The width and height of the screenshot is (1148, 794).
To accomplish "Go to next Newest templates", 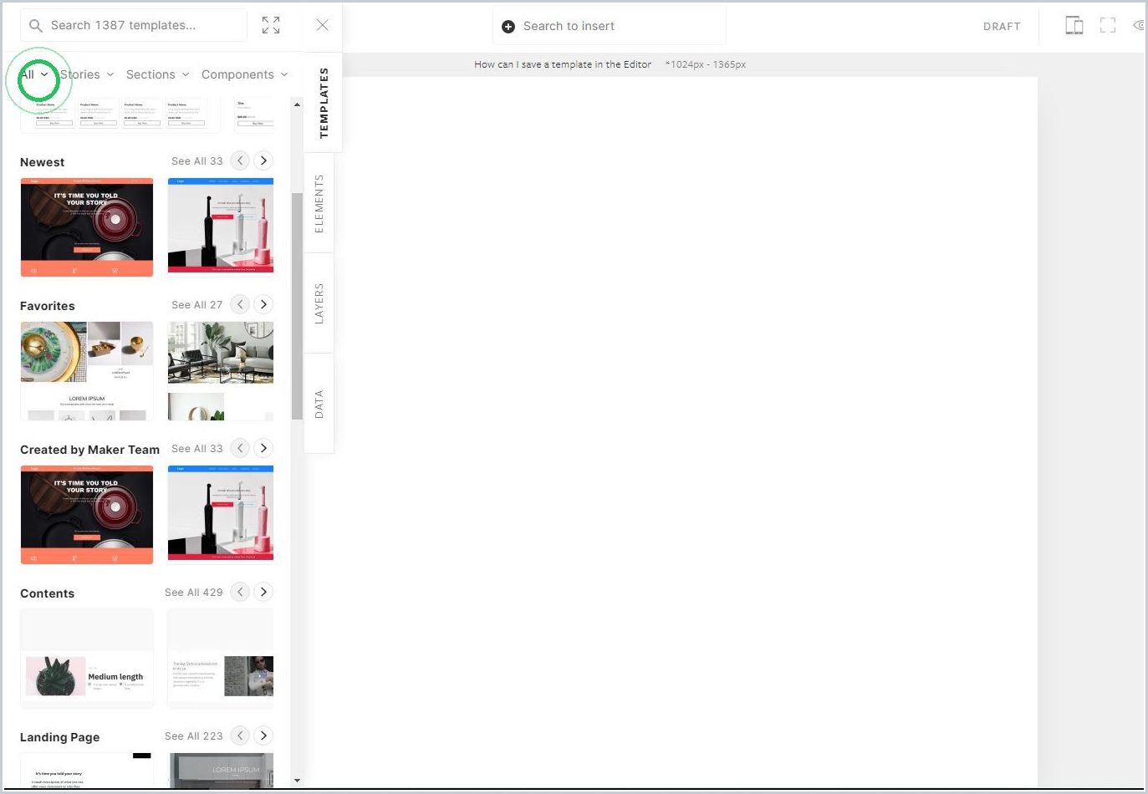I will tap(263, 160).
